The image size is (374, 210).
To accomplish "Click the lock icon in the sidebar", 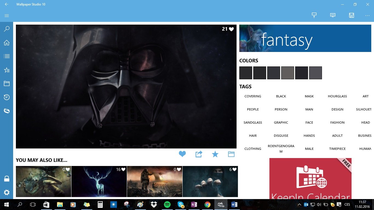I will coord(7,179).
